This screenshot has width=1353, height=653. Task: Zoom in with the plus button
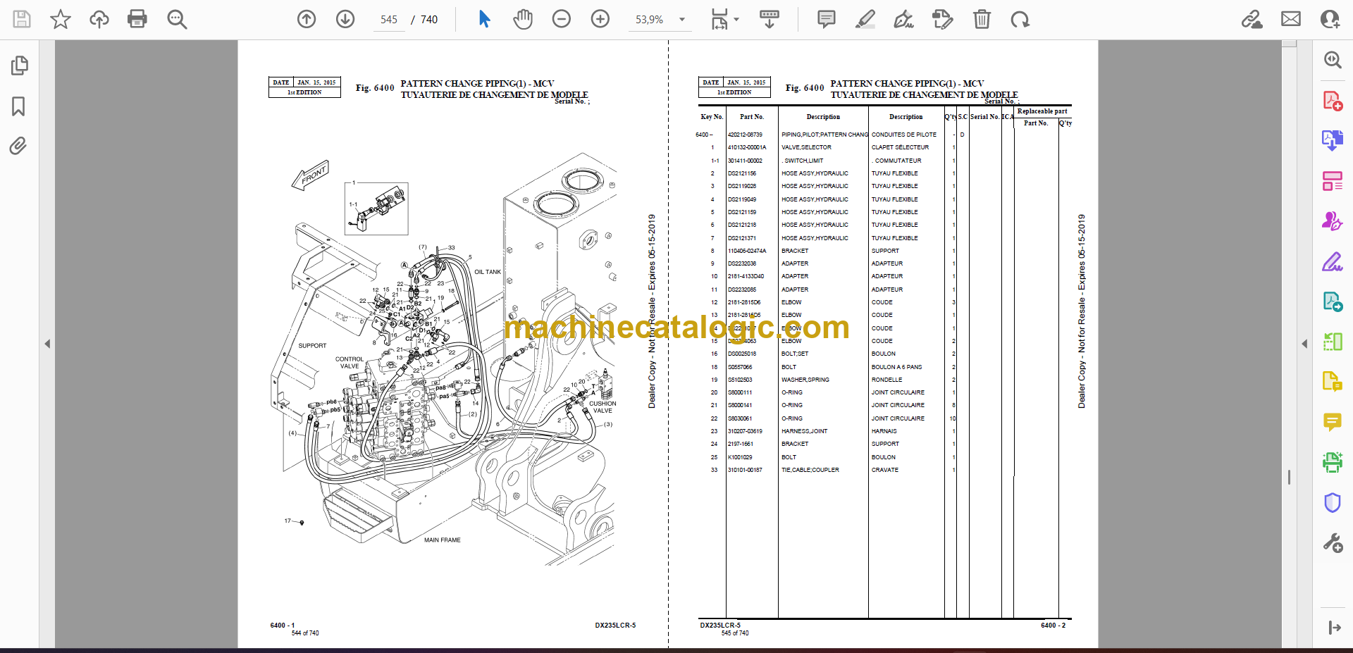[600, 19]
